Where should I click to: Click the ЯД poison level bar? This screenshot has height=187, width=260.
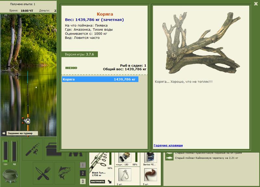pos(14,151)
